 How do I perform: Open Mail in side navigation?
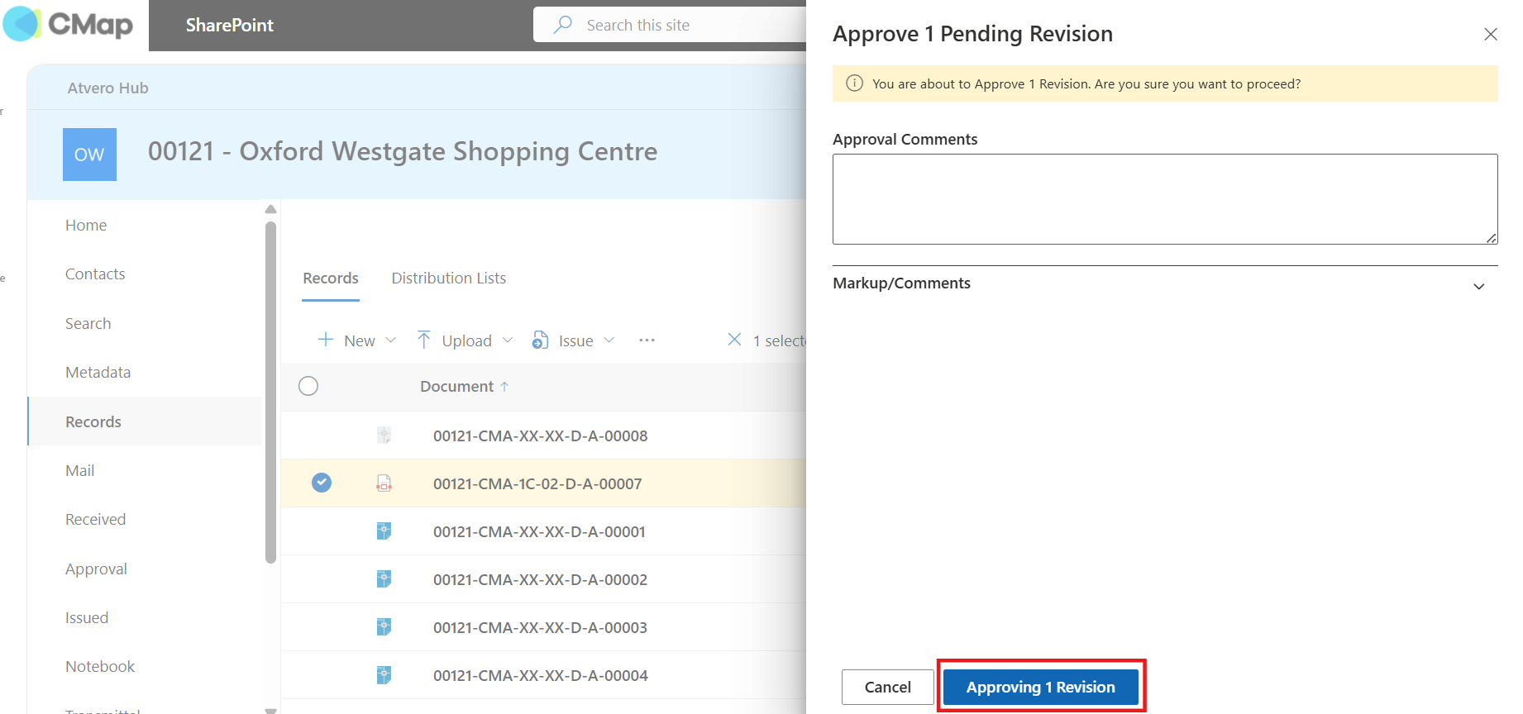coord(79,471)
